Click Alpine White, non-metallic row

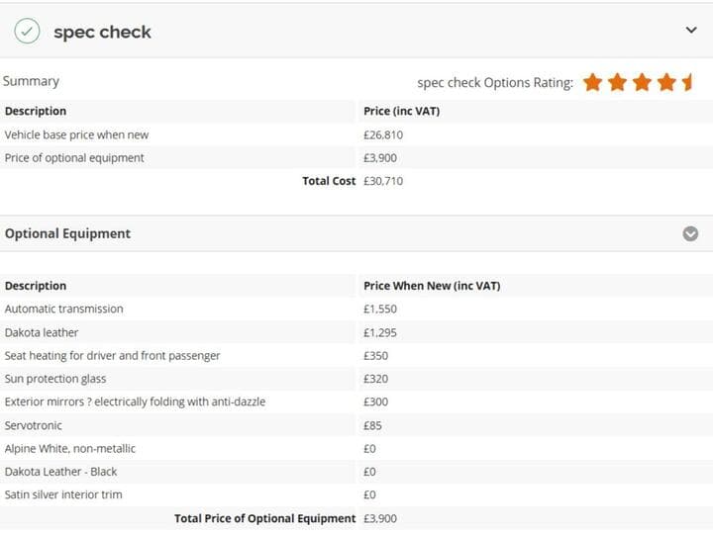point(356,449)
